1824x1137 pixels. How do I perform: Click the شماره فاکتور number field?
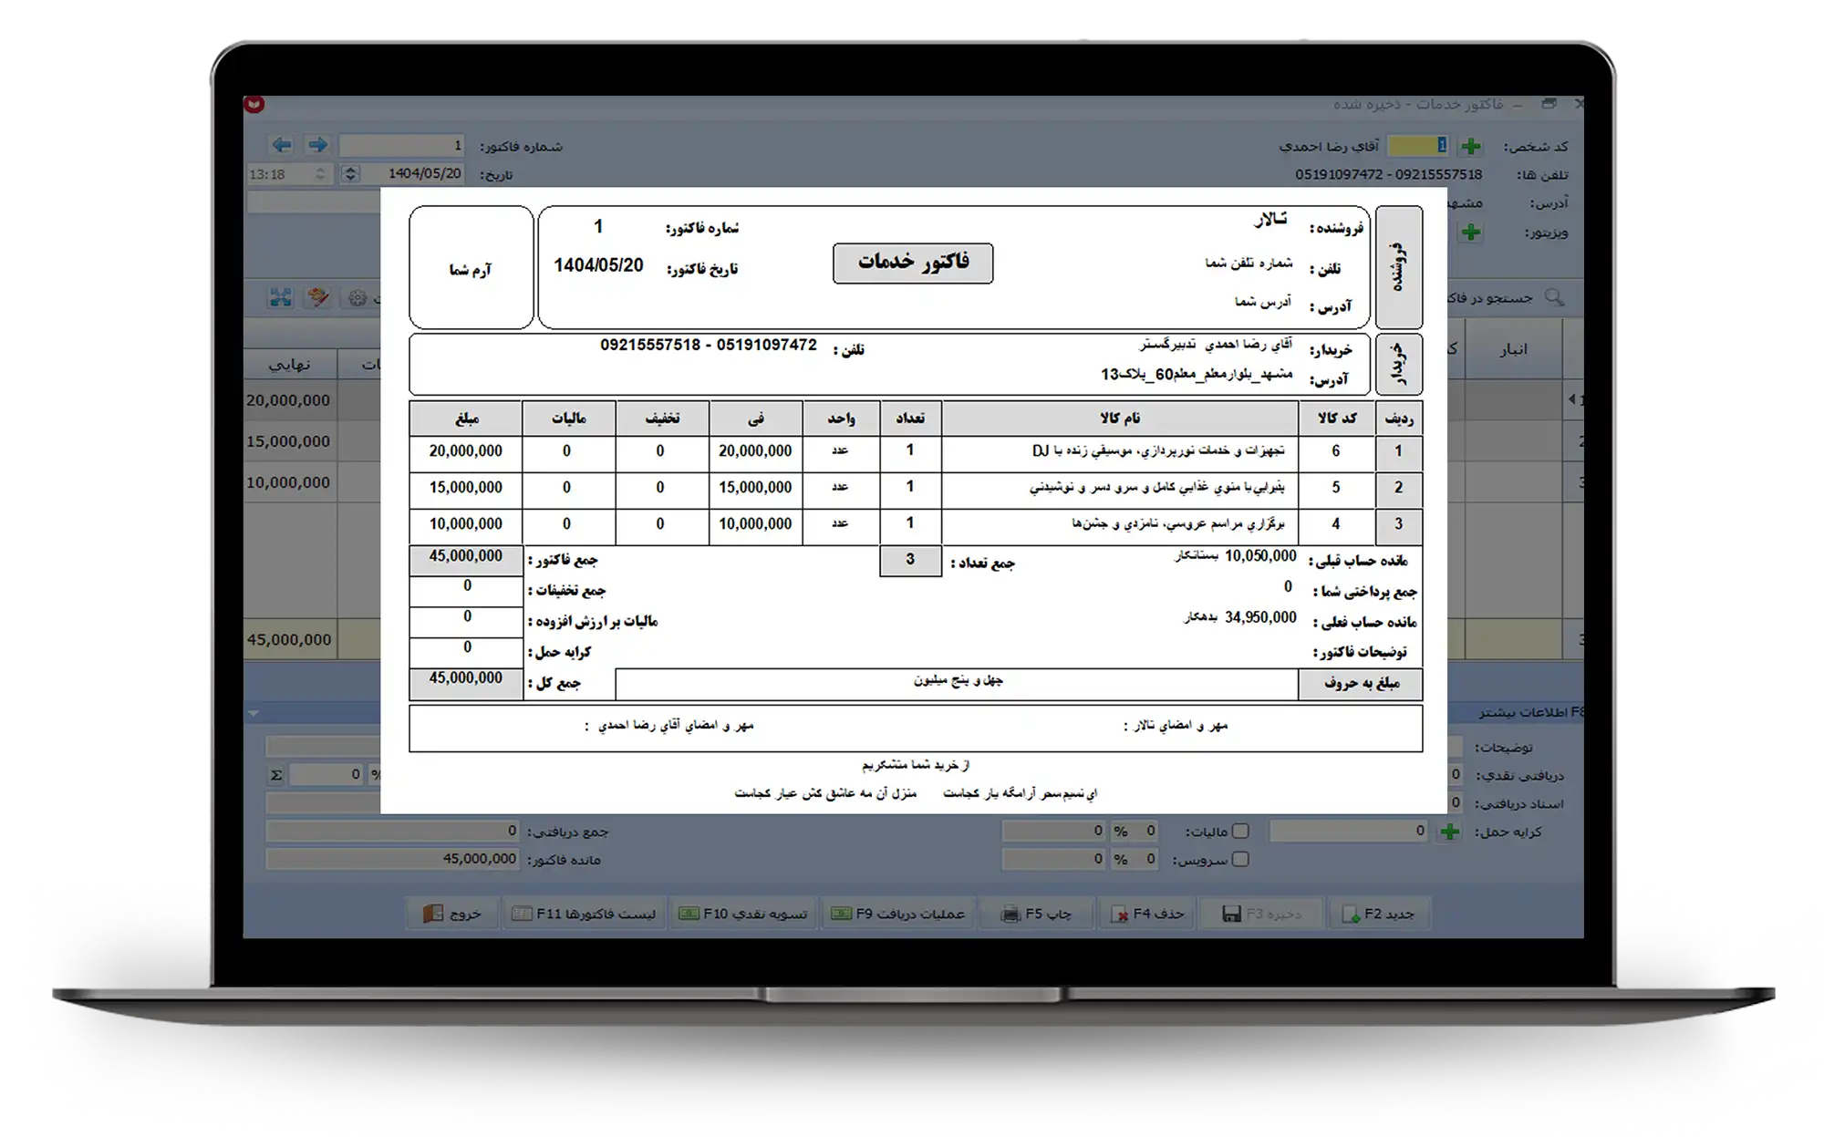(x=402, y=146)
